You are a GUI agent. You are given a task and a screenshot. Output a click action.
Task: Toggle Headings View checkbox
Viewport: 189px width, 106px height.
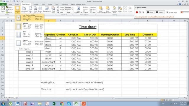91,10
